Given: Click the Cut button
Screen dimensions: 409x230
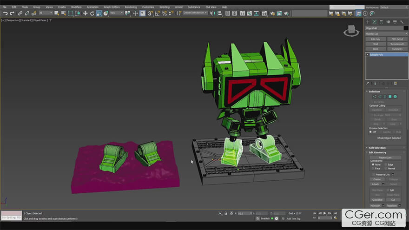Looking at the screenshot, I should point(393,200).
